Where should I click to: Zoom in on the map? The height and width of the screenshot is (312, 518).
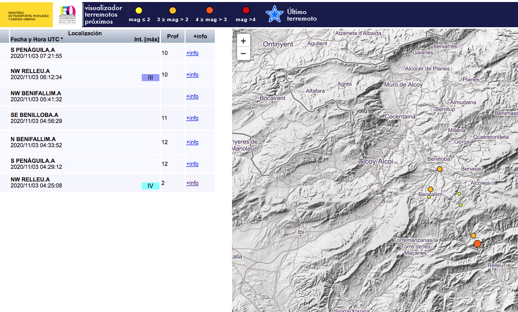(244, 41)
